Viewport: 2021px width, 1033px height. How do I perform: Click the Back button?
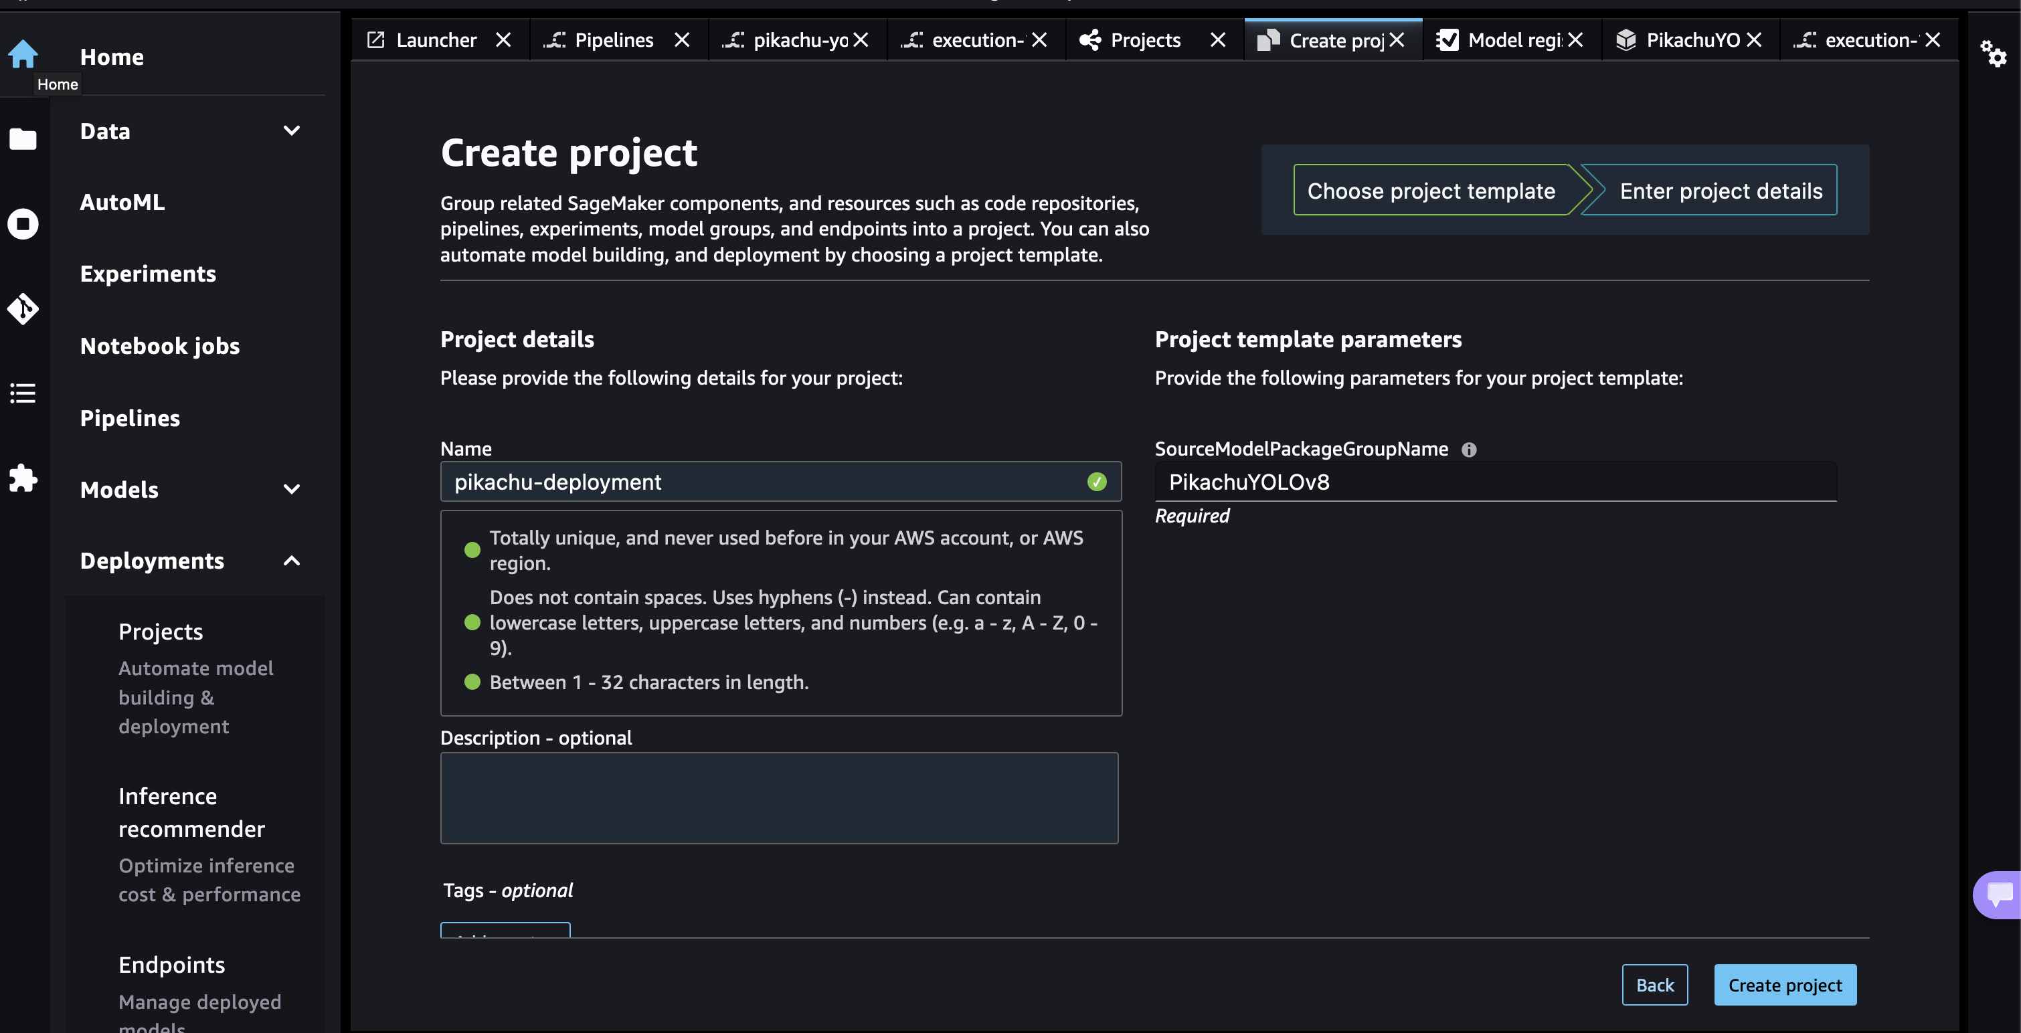coord(1655,985)
